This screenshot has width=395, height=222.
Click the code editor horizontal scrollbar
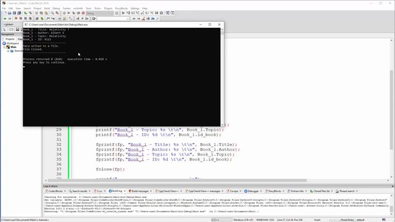[x=217, y=180]
